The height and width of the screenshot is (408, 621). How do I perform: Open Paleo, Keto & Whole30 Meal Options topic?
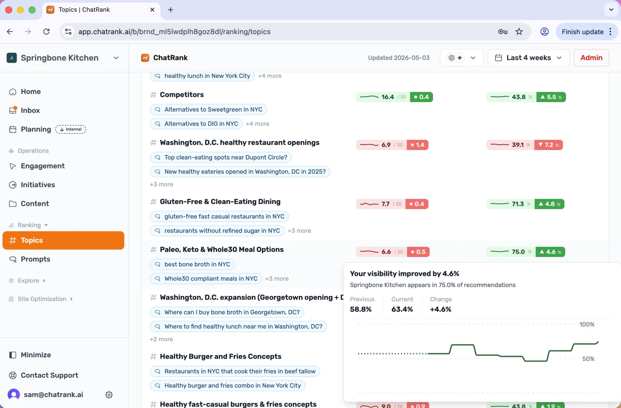[221, 249]
